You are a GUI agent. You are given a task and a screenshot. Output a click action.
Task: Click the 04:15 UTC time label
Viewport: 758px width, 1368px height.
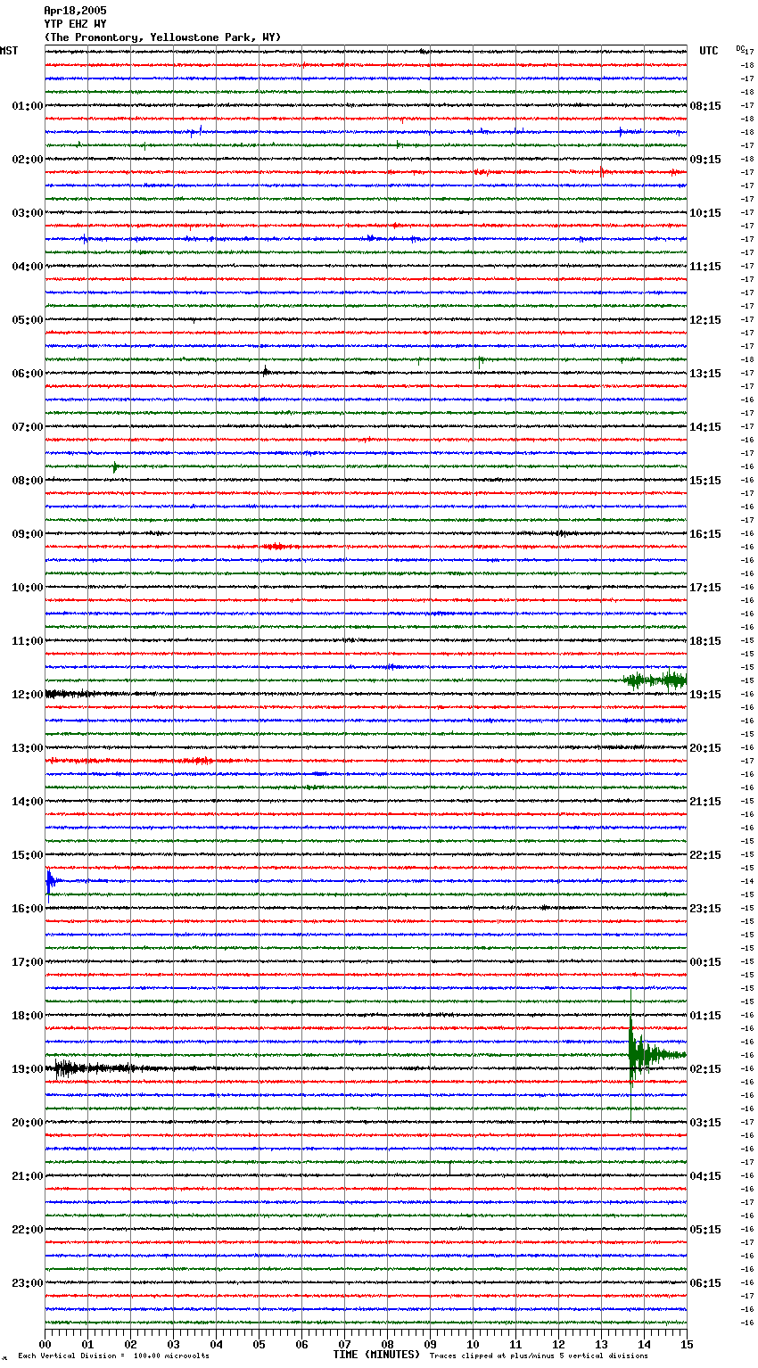tap(705, 1176)
